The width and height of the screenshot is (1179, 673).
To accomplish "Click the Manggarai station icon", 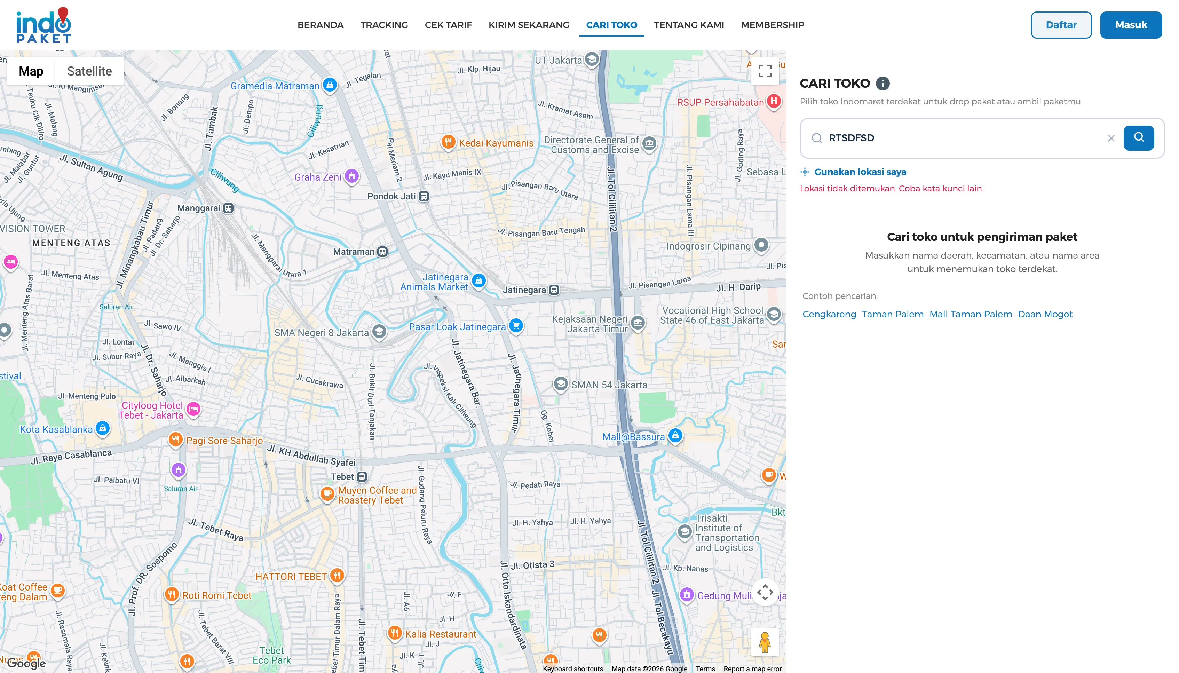I will coord(228,208).
